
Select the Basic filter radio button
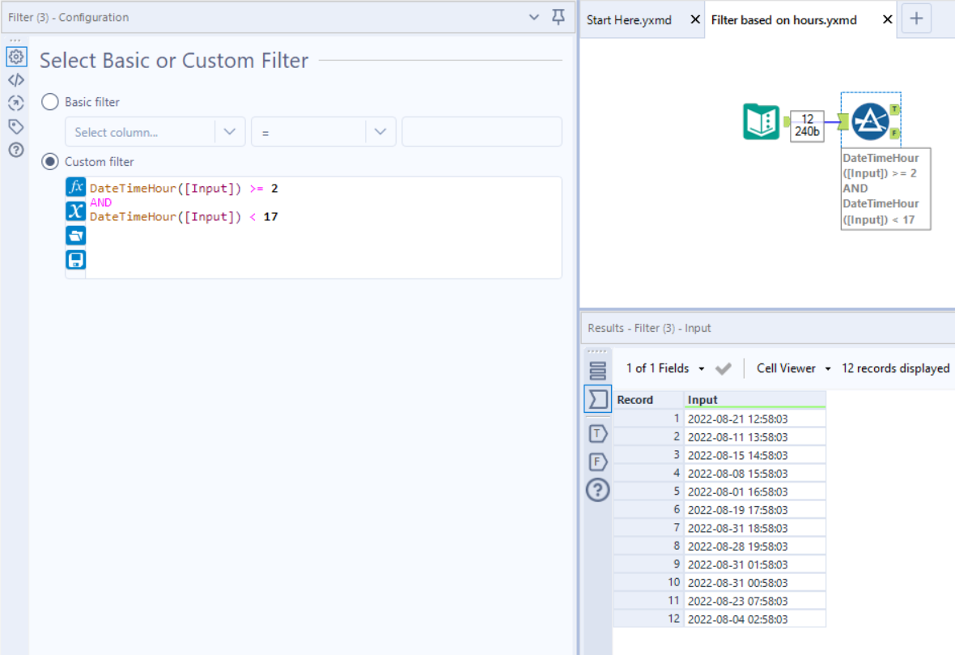click(x=49, y=102)
